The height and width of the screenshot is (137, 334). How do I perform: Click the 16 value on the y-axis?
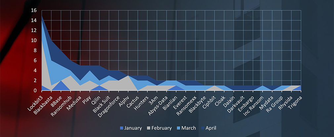34,11
